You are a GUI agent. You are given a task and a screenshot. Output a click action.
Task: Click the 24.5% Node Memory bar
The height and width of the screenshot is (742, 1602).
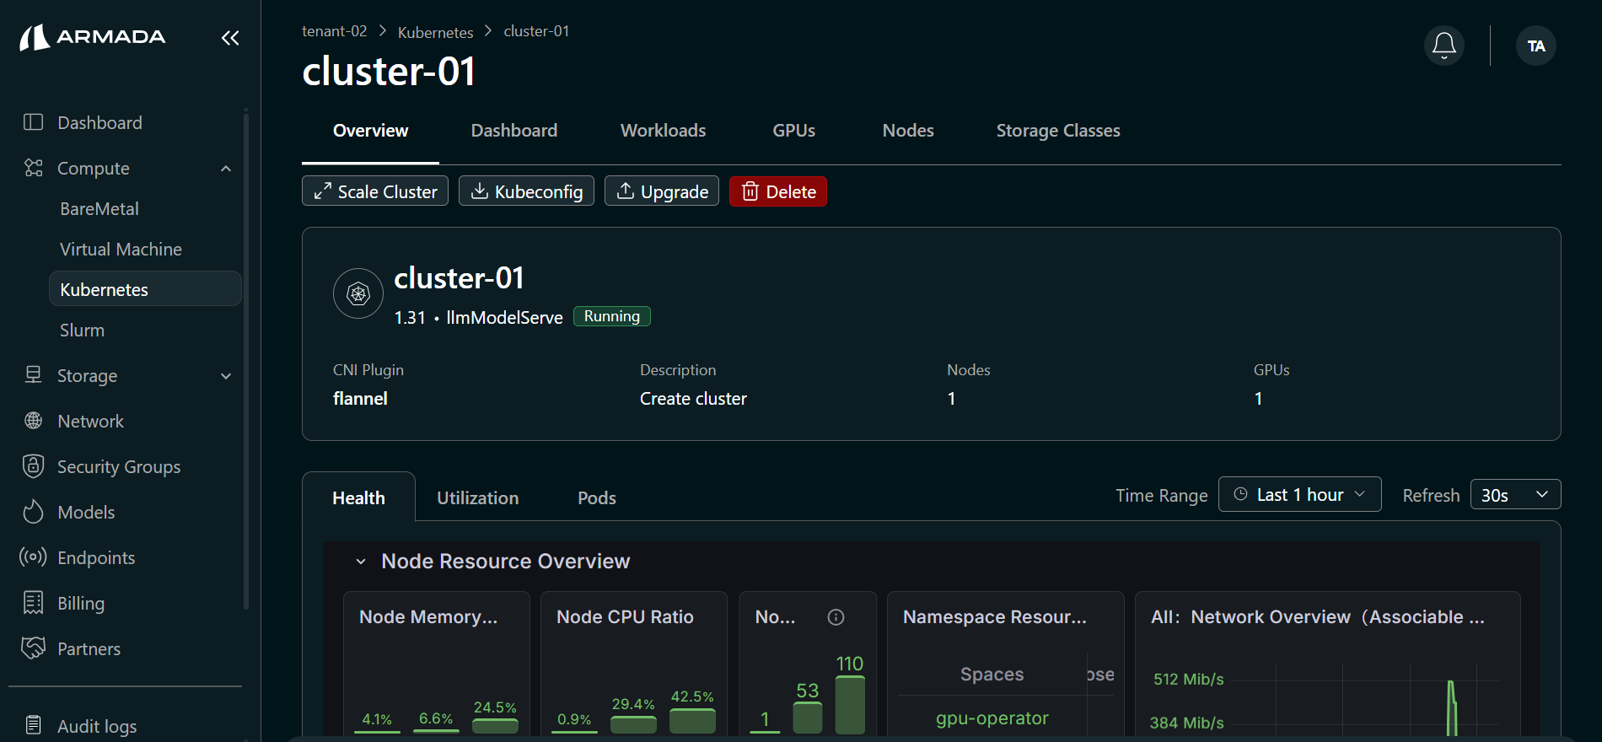495,725
